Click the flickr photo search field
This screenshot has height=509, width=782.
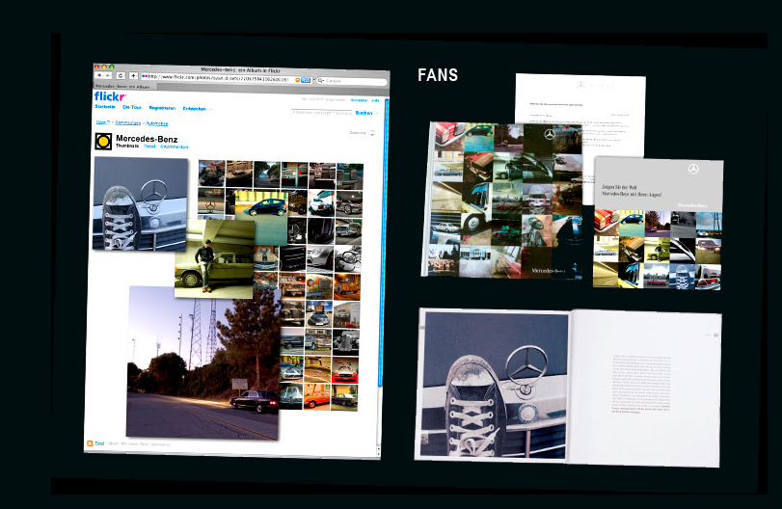322,113
